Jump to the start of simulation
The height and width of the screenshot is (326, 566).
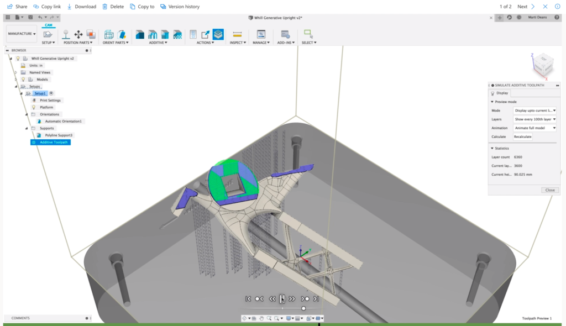(248, 299)
